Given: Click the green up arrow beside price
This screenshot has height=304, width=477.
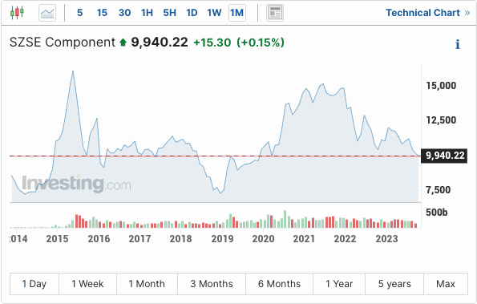Looking at the screenshot, I should pos(123,43).
